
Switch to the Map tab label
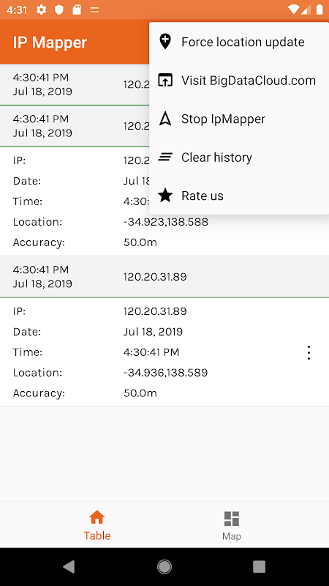pos(232,536)
